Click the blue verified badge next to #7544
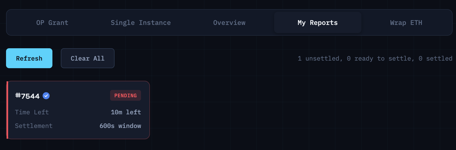This screenshot has width=456, height=150. coord(46,96)
